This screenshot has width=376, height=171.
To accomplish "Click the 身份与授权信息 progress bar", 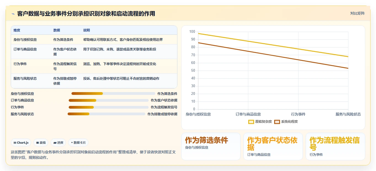I will click(113, 93).
